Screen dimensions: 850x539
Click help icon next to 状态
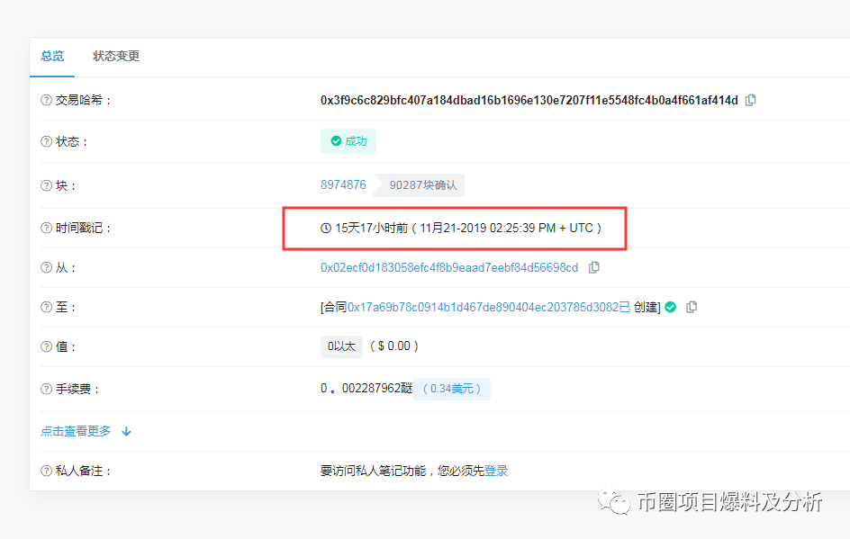tap(46, 141)
